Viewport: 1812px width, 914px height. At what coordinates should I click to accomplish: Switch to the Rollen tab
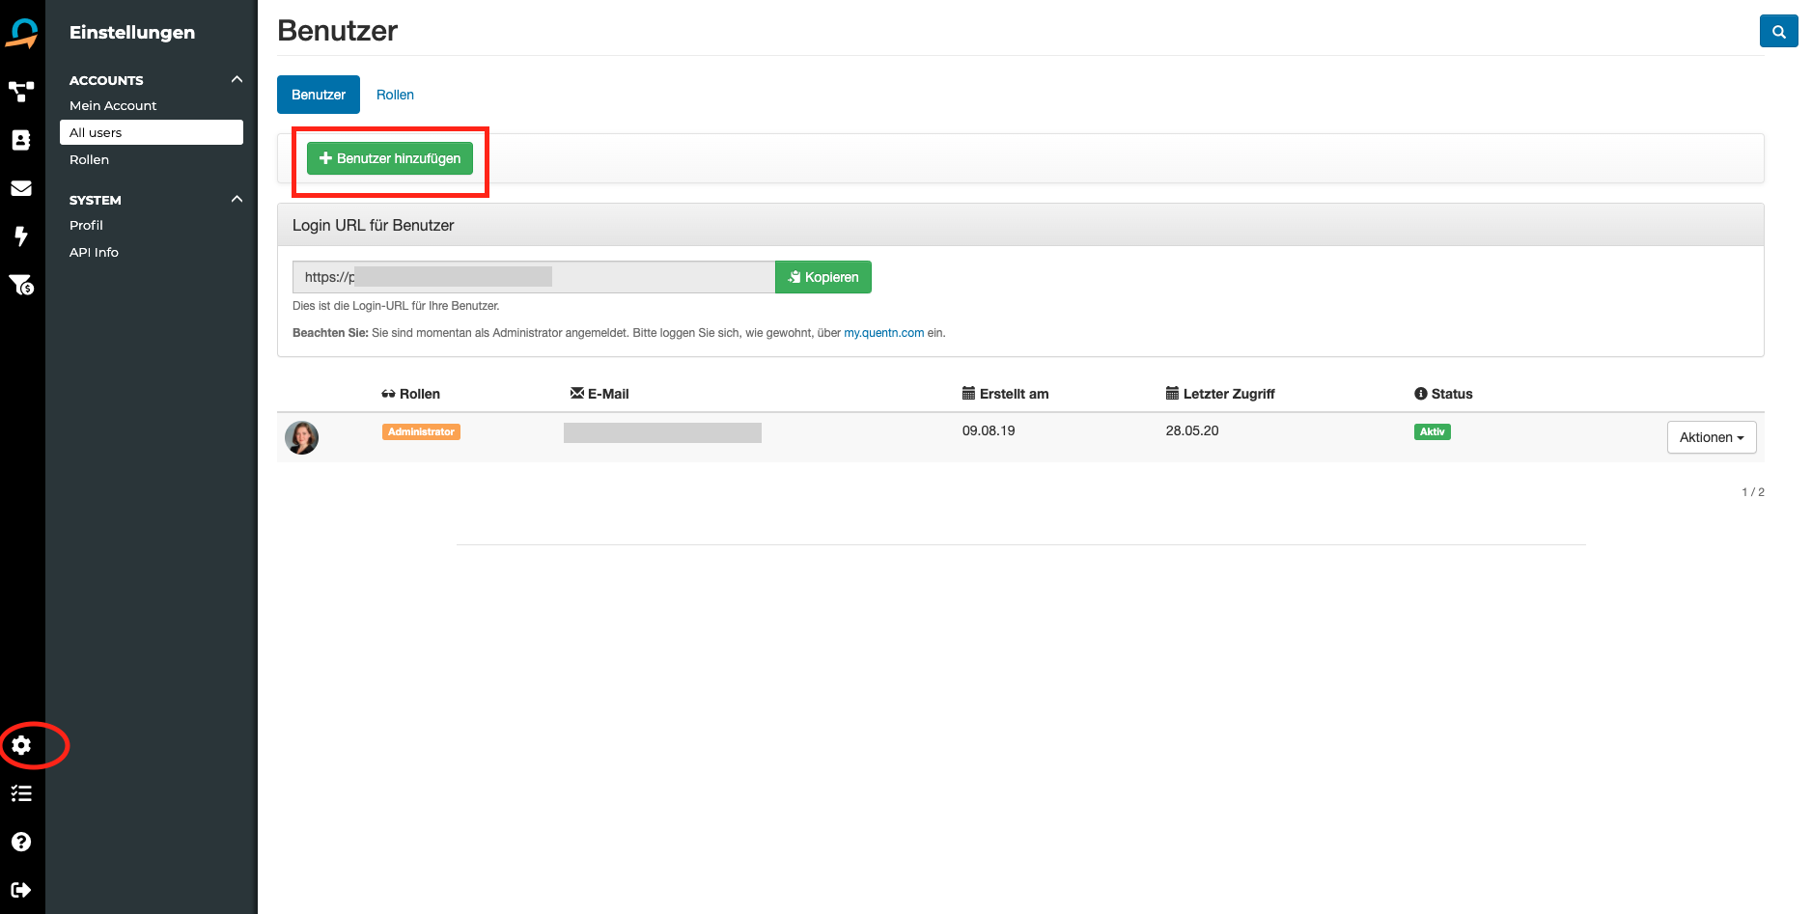pyautogui.click(x=395, y=95)
